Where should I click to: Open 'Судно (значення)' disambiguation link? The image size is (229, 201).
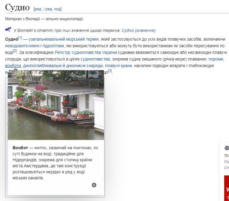139,30
